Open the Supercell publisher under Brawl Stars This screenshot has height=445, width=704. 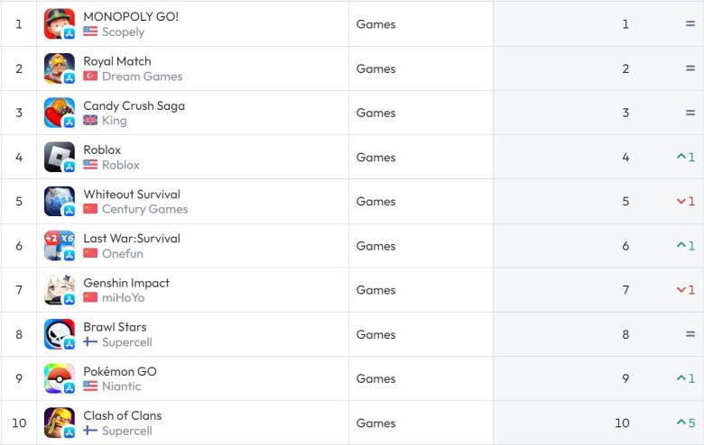(126, 342)
